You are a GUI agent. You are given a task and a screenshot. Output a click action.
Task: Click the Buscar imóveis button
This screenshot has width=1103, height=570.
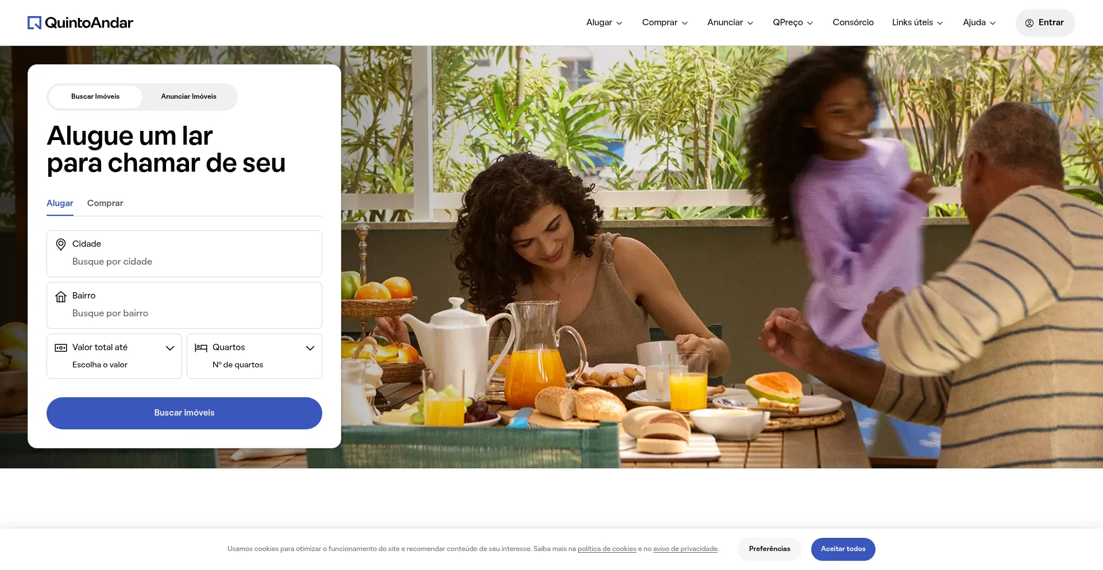[184, 413]
